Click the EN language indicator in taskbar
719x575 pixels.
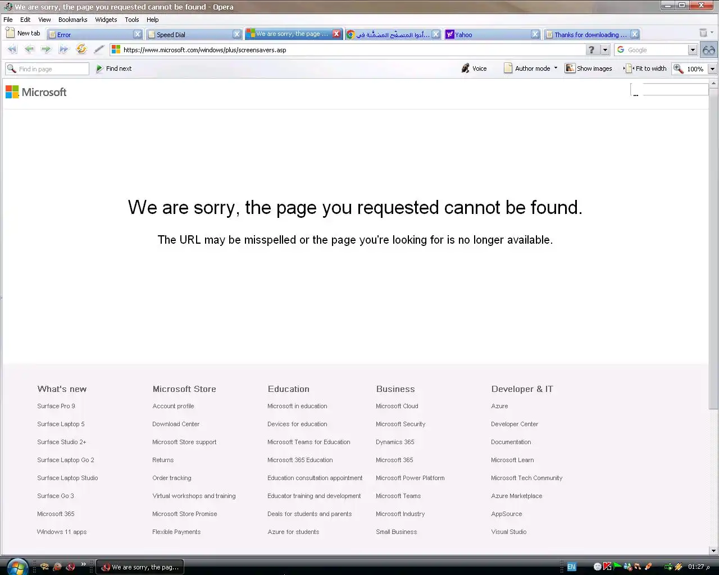(571, 567)
